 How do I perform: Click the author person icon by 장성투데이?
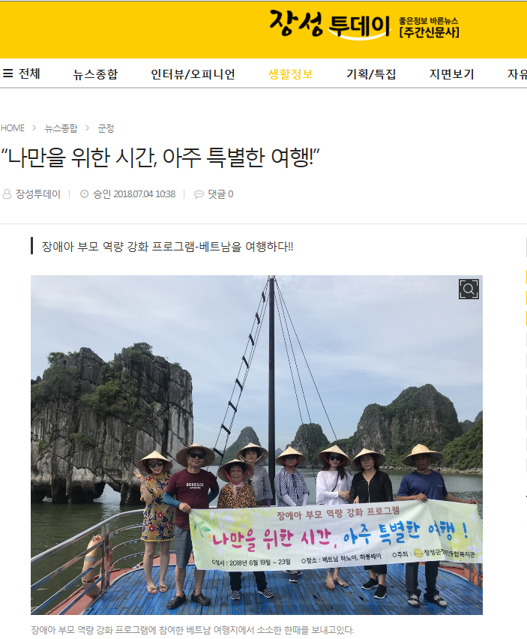[7, 194]
